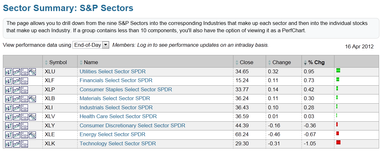The height and width of the screenshot is (151, 381).
Task: Open the PerfChart icon for XLE
Action: (x=32, y=135)
